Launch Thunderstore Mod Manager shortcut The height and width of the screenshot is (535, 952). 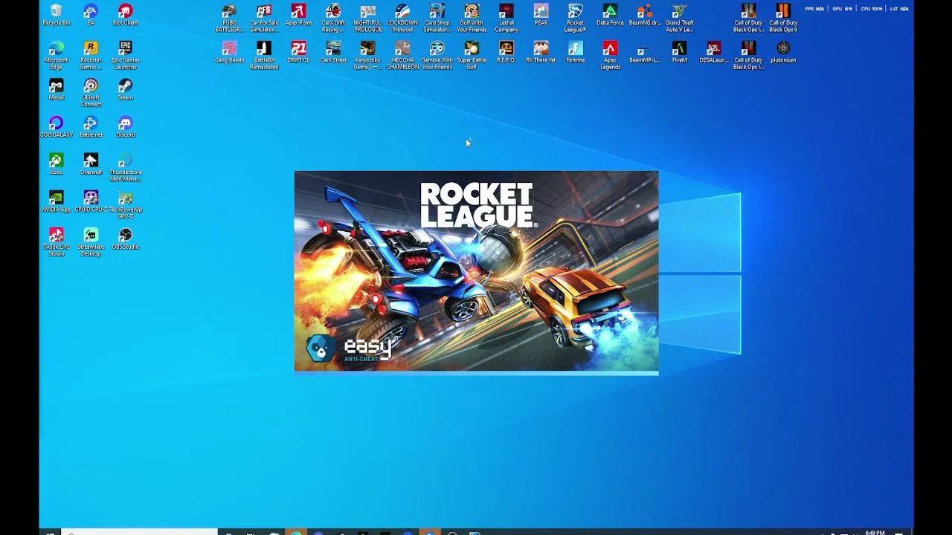click(126, 167)
